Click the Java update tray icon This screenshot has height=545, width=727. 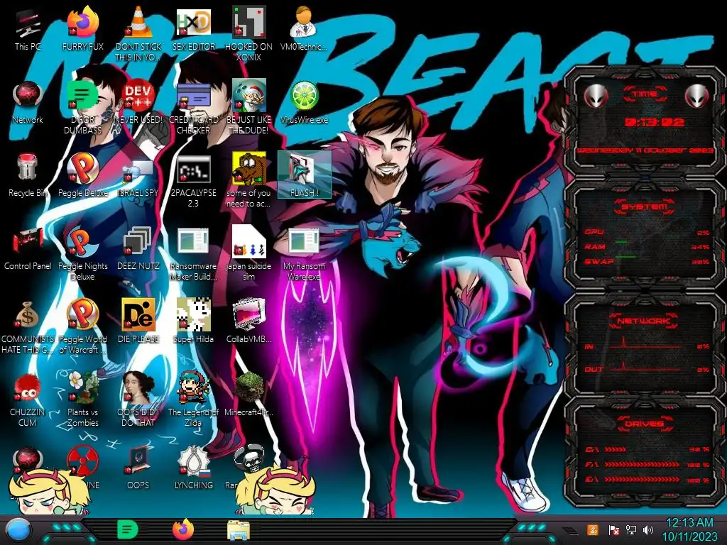(x=593, y=529)
